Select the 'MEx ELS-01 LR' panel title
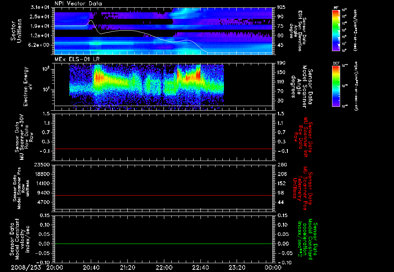The image size is (394, 272). pos(77,59)
